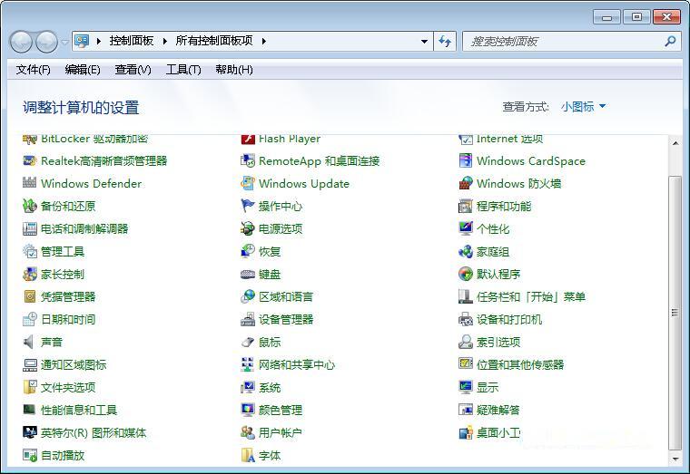Click the 性能信息和工具 icon
This screenshot has height=474, width=690.
click(29, 410)
